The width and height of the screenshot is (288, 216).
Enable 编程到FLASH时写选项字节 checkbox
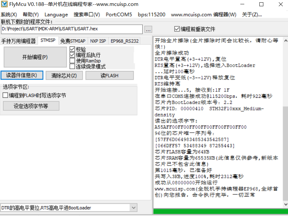pyautogui.click(x=5, y=95)
